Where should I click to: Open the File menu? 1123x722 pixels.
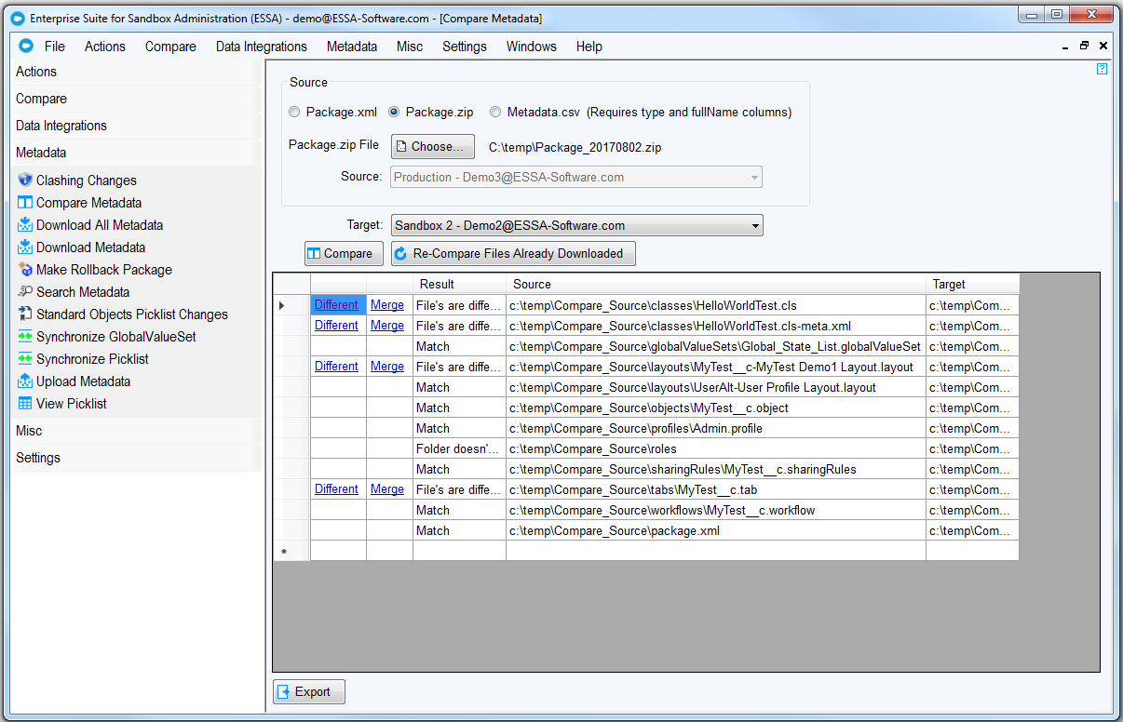pos(55,47)
